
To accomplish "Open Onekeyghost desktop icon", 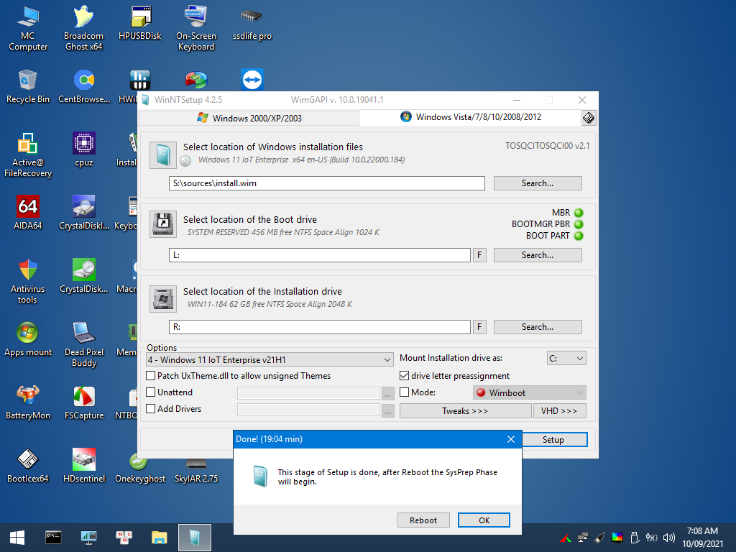I will [140, 468].
